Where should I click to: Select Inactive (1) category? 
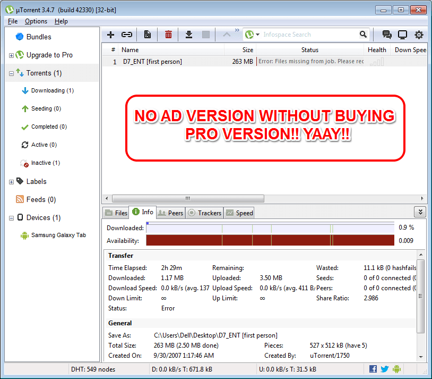(x=46, y=163)
